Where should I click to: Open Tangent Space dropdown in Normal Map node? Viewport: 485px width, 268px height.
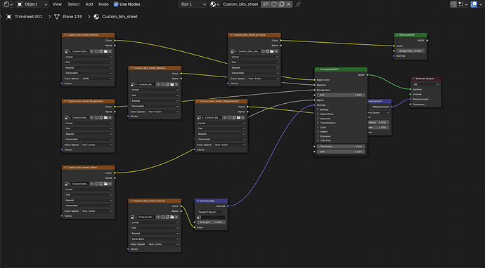pos(212,212)
